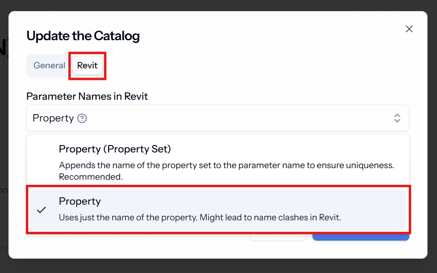Viewport: 437px width, 273px height.
Task: Choose the Property (Property Set) option
Action: (x=218, y=162)
